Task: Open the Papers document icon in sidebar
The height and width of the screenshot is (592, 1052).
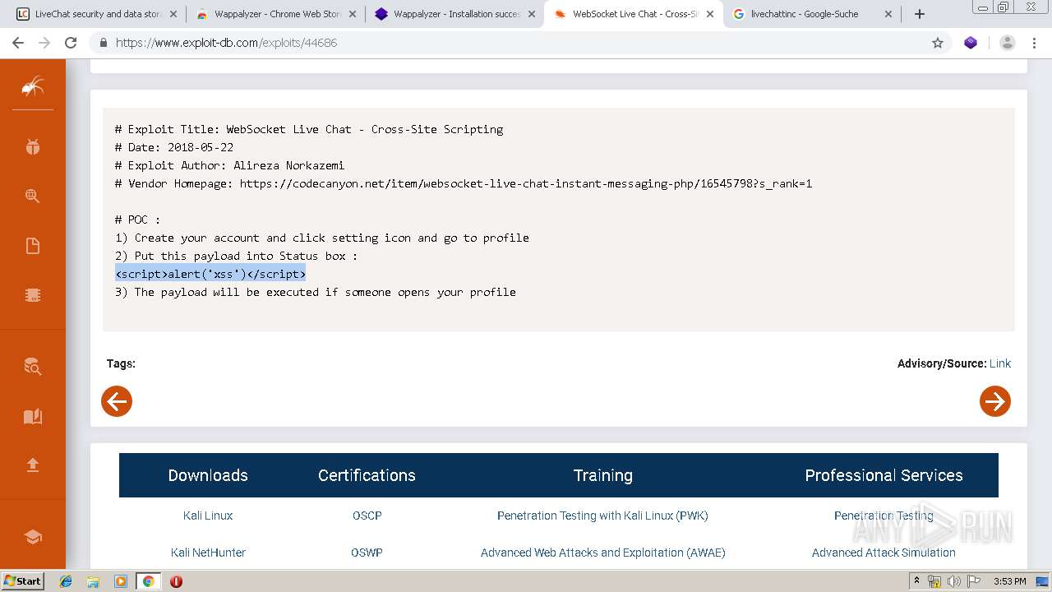Action: click(33, 246)
